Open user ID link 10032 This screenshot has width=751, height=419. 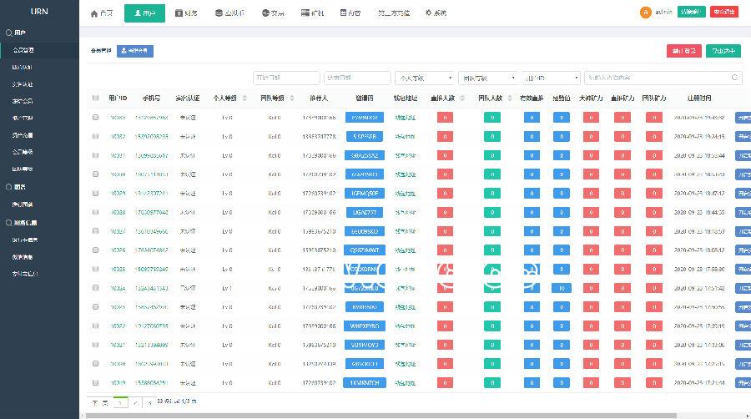click(118, 137)
